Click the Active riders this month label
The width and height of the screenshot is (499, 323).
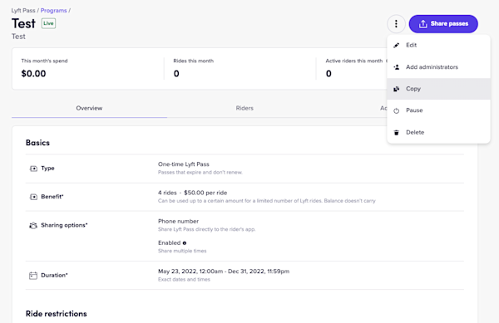point(354,61)
